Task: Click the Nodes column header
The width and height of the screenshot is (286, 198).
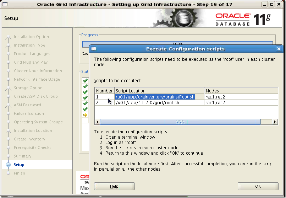Action: tap(241, 91)
